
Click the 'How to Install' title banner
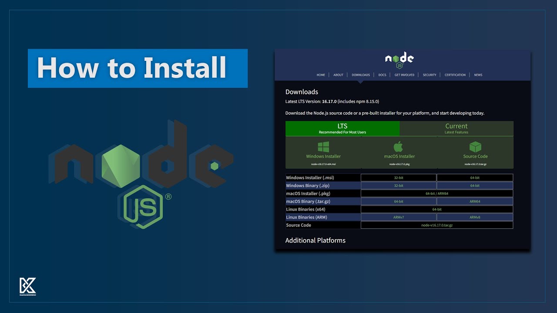click(x=138, y=68)
